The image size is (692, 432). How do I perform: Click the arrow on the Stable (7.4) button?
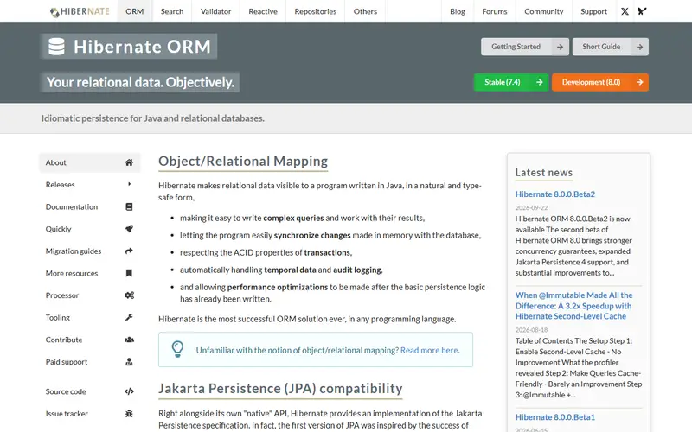[x=539, y=82]
